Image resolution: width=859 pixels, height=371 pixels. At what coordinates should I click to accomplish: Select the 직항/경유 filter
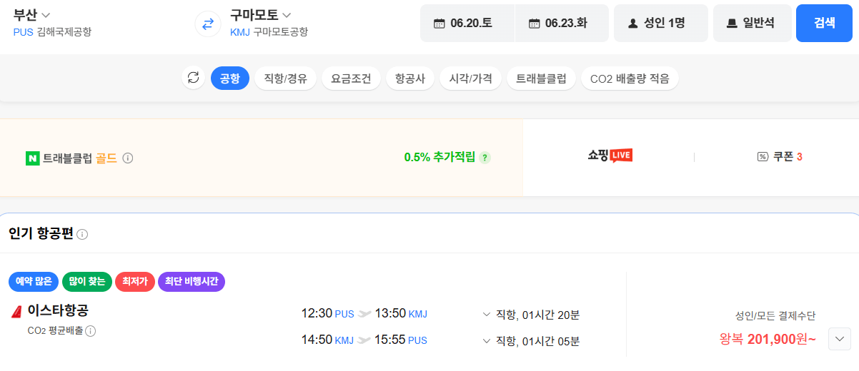285,78
